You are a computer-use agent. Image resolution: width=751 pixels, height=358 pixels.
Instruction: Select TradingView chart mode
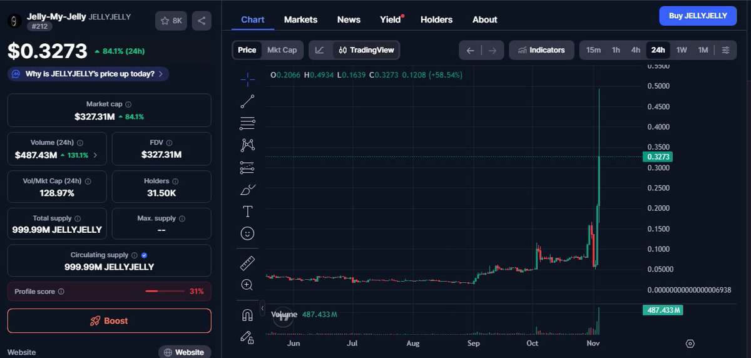coord(365,50)
